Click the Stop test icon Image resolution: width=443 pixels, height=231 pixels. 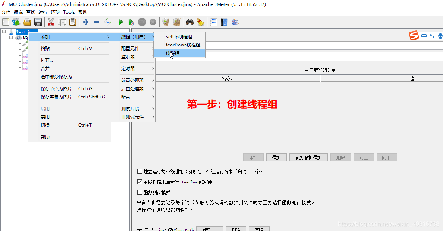142,22
